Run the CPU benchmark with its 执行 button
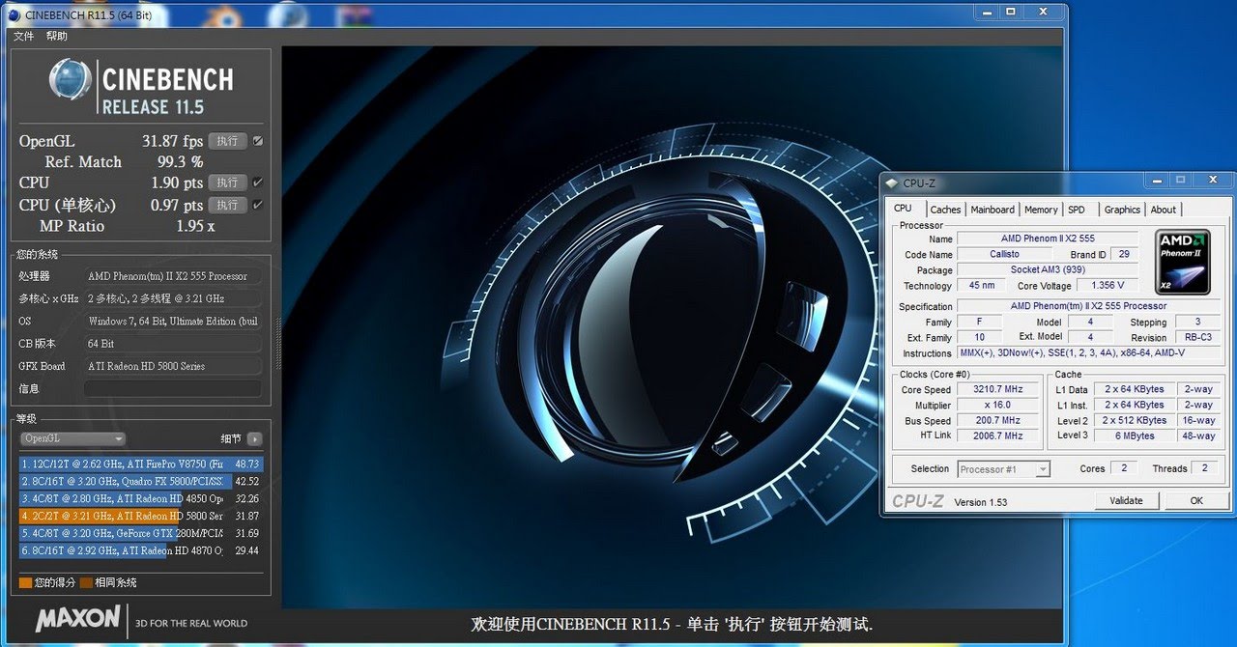 point(227,183)
